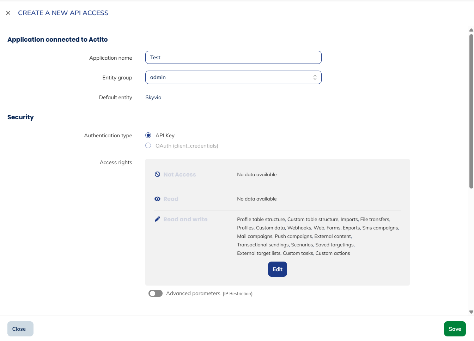
Task: Click the Application name field containing Test
Action: point(233,57)
